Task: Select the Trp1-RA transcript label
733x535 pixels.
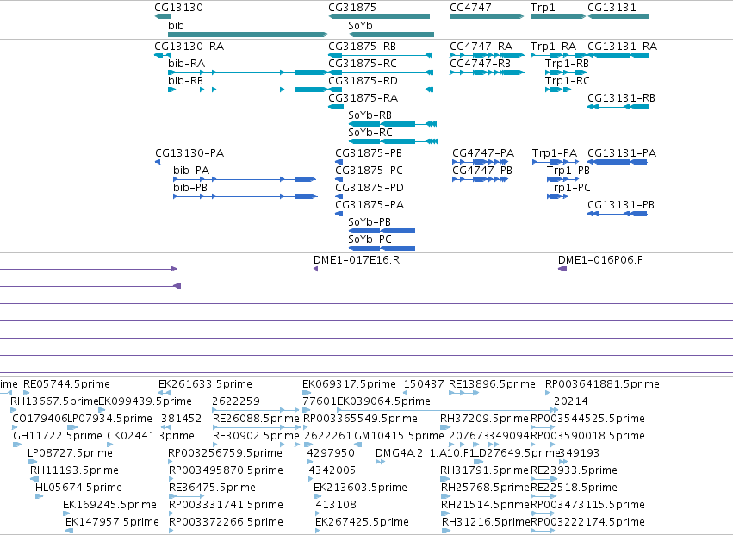Action: pos(554,47)
